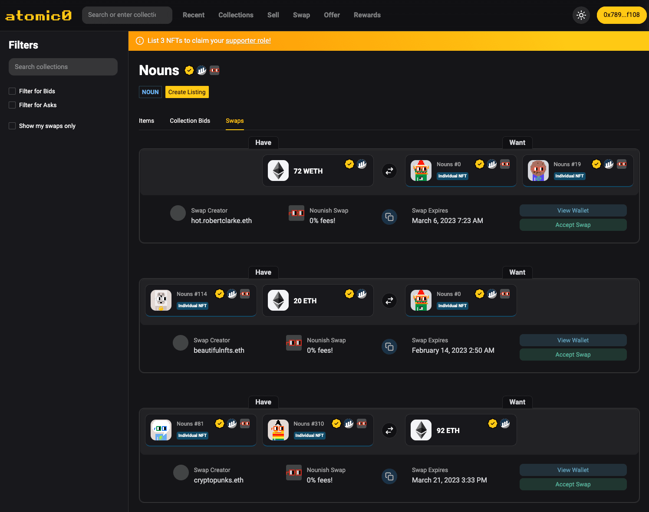This screenshot has width=649, height=512.
Task: Click noggles icon beside beautifulnfts.eth Nounish Swap
Action: pos(294,343)
